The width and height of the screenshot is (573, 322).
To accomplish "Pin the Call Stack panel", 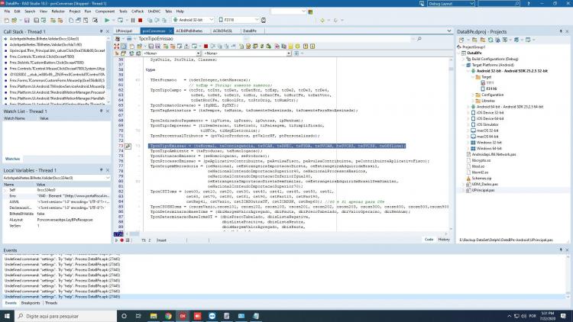I will 101,32.
